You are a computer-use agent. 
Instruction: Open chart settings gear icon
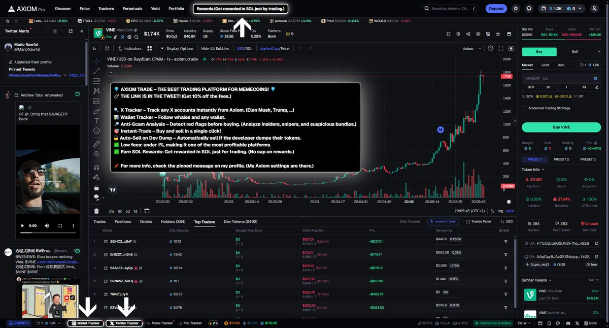pos(490,49)
